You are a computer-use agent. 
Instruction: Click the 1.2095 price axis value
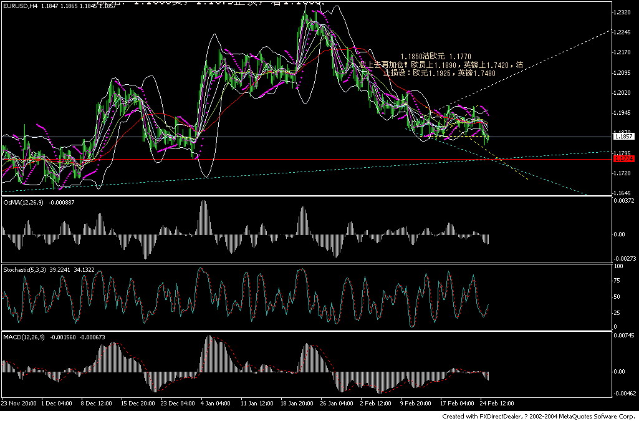pyautogui.click(x=623, y=73)
